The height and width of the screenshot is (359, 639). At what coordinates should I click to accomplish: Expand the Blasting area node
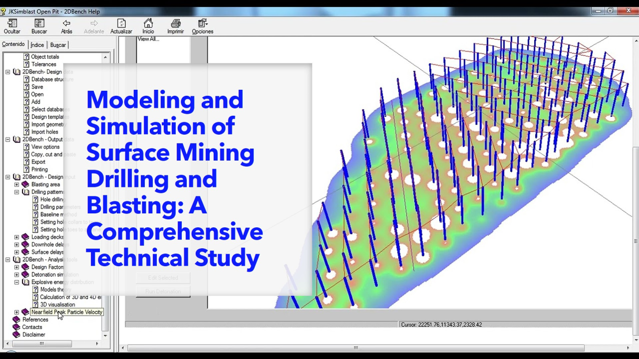tap(16, 184)
